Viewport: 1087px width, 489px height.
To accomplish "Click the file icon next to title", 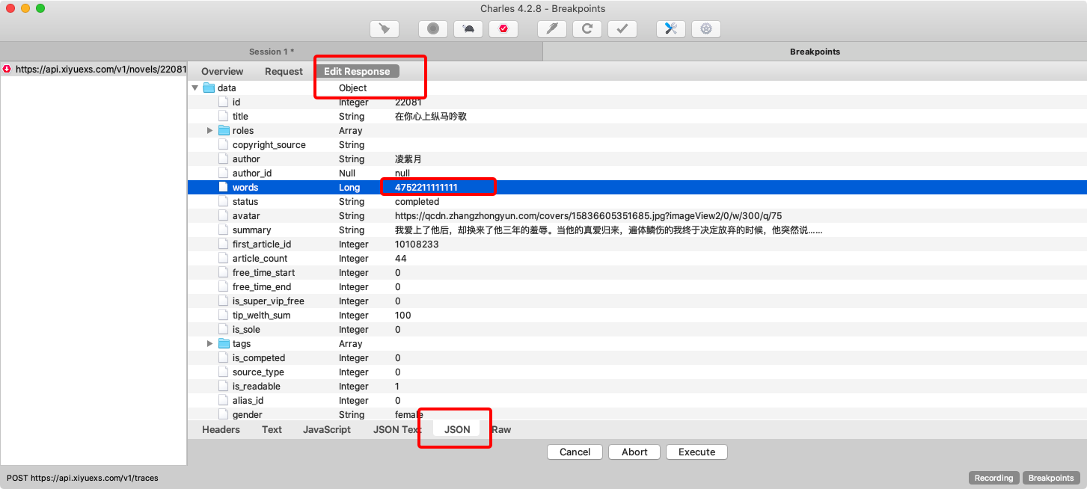I will tap(224, 117).
